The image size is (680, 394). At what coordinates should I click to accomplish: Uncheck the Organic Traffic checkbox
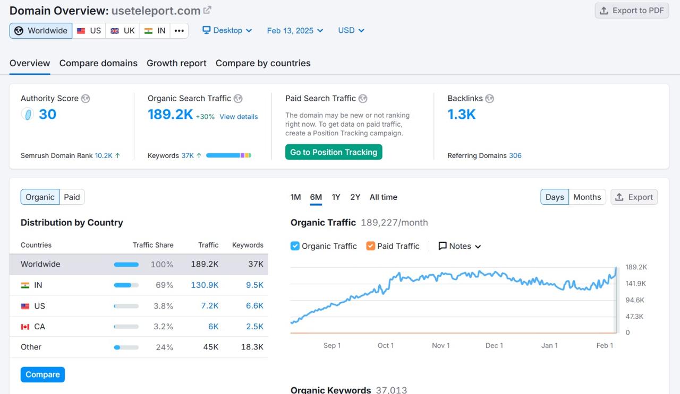[x=295, y=246]
